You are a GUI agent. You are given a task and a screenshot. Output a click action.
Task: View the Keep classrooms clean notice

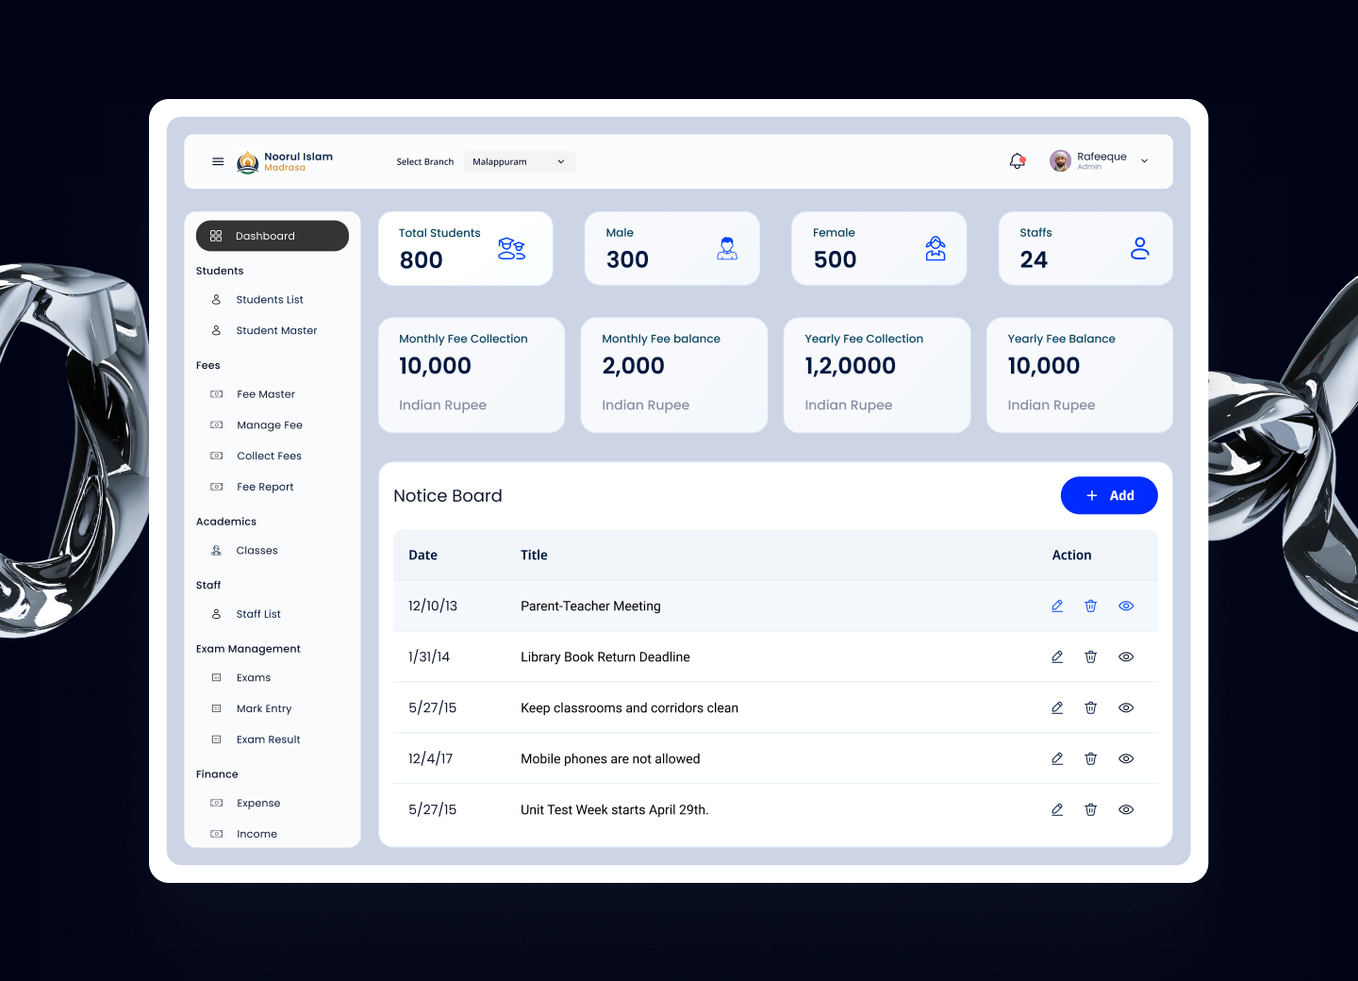pos(1126,707)
